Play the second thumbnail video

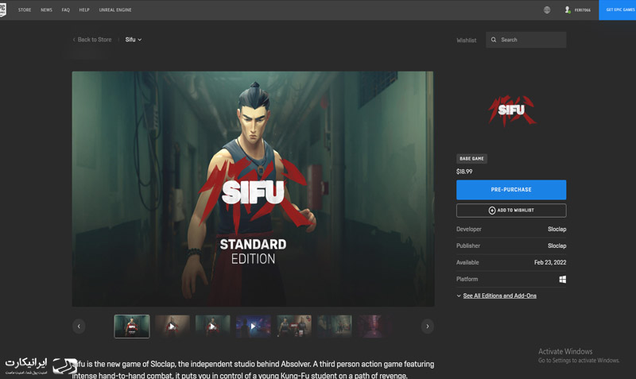(172, 327)
